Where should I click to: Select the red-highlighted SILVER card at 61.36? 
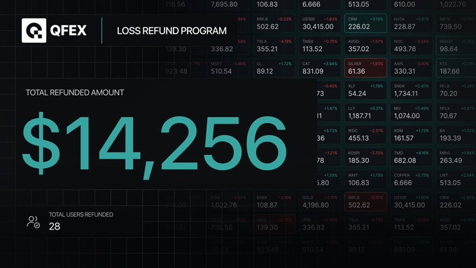coord(365,68)
